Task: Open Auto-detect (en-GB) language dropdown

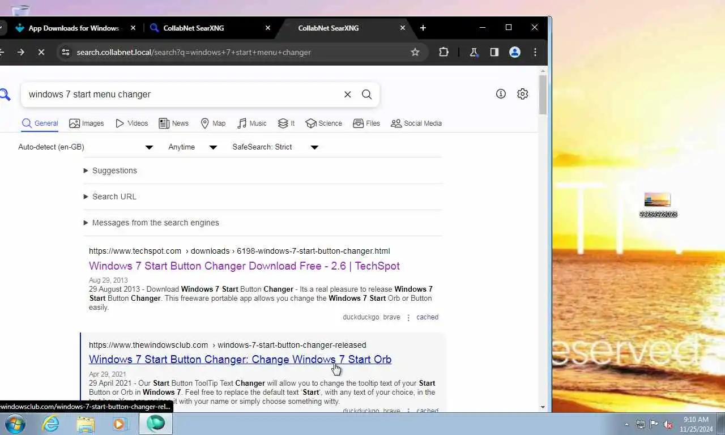Action: 86,147
